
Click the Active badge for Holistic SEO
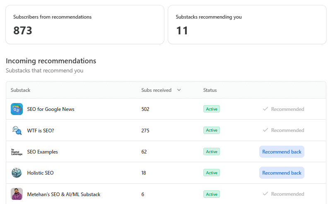(211, 173)
